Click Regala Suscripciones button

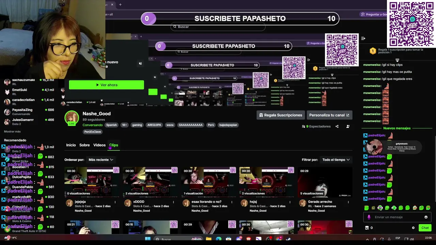click(x=281, y=115)
